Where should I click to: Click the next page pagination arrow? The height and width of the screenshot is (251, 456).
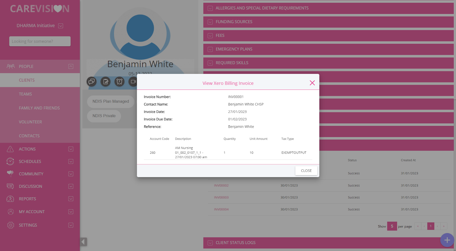pos(437,226)
